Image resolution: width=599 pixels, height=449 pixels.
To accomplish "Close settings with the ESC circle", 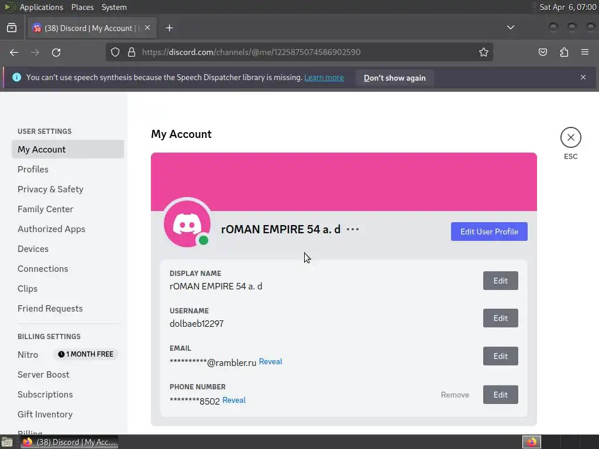I will [x=571, y=137].
